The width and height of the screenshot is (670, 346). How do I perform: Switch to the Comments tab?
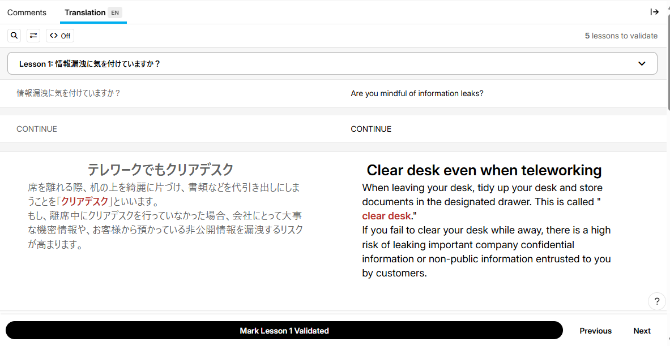point(27,12)
